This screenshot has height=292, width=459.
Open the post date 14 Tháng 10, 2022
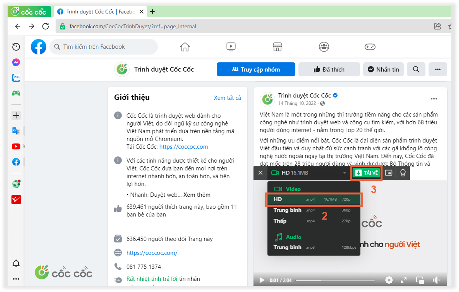[x=297, y=104]
